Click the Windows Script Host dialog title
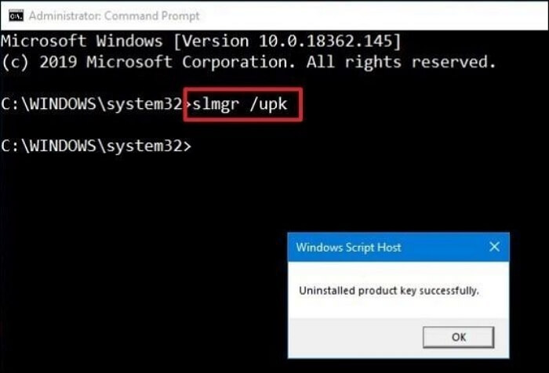Screen dimensions: 549x373 348,248
